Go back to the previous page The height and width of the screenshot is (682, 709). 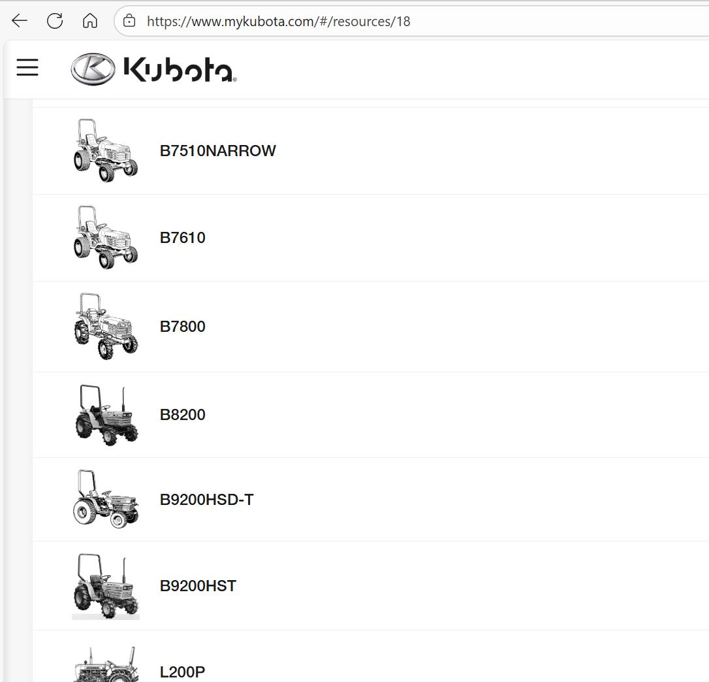tap(20, 21)
